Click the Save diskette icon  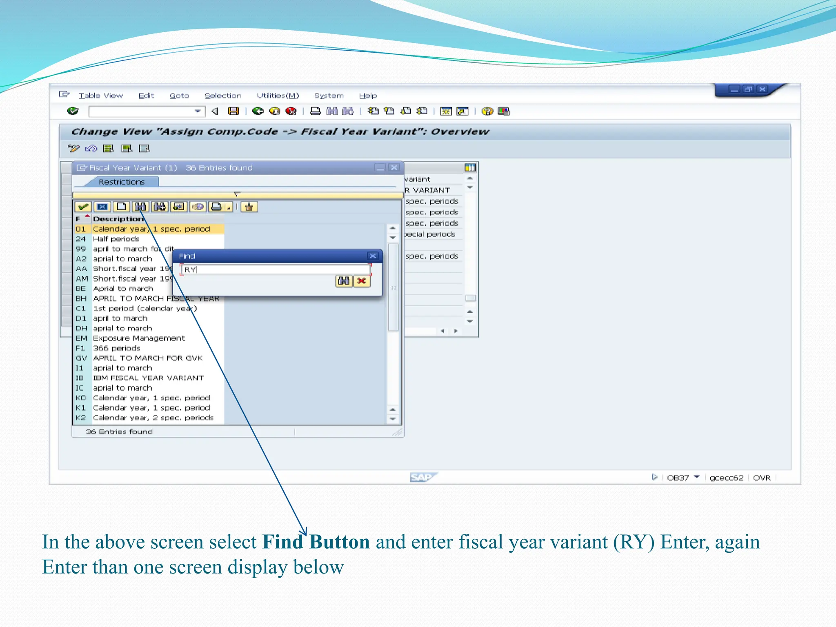233,111
